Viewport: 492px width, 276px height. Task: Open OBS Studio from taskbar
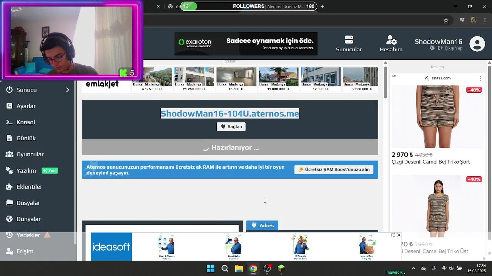tap(268, 268)
